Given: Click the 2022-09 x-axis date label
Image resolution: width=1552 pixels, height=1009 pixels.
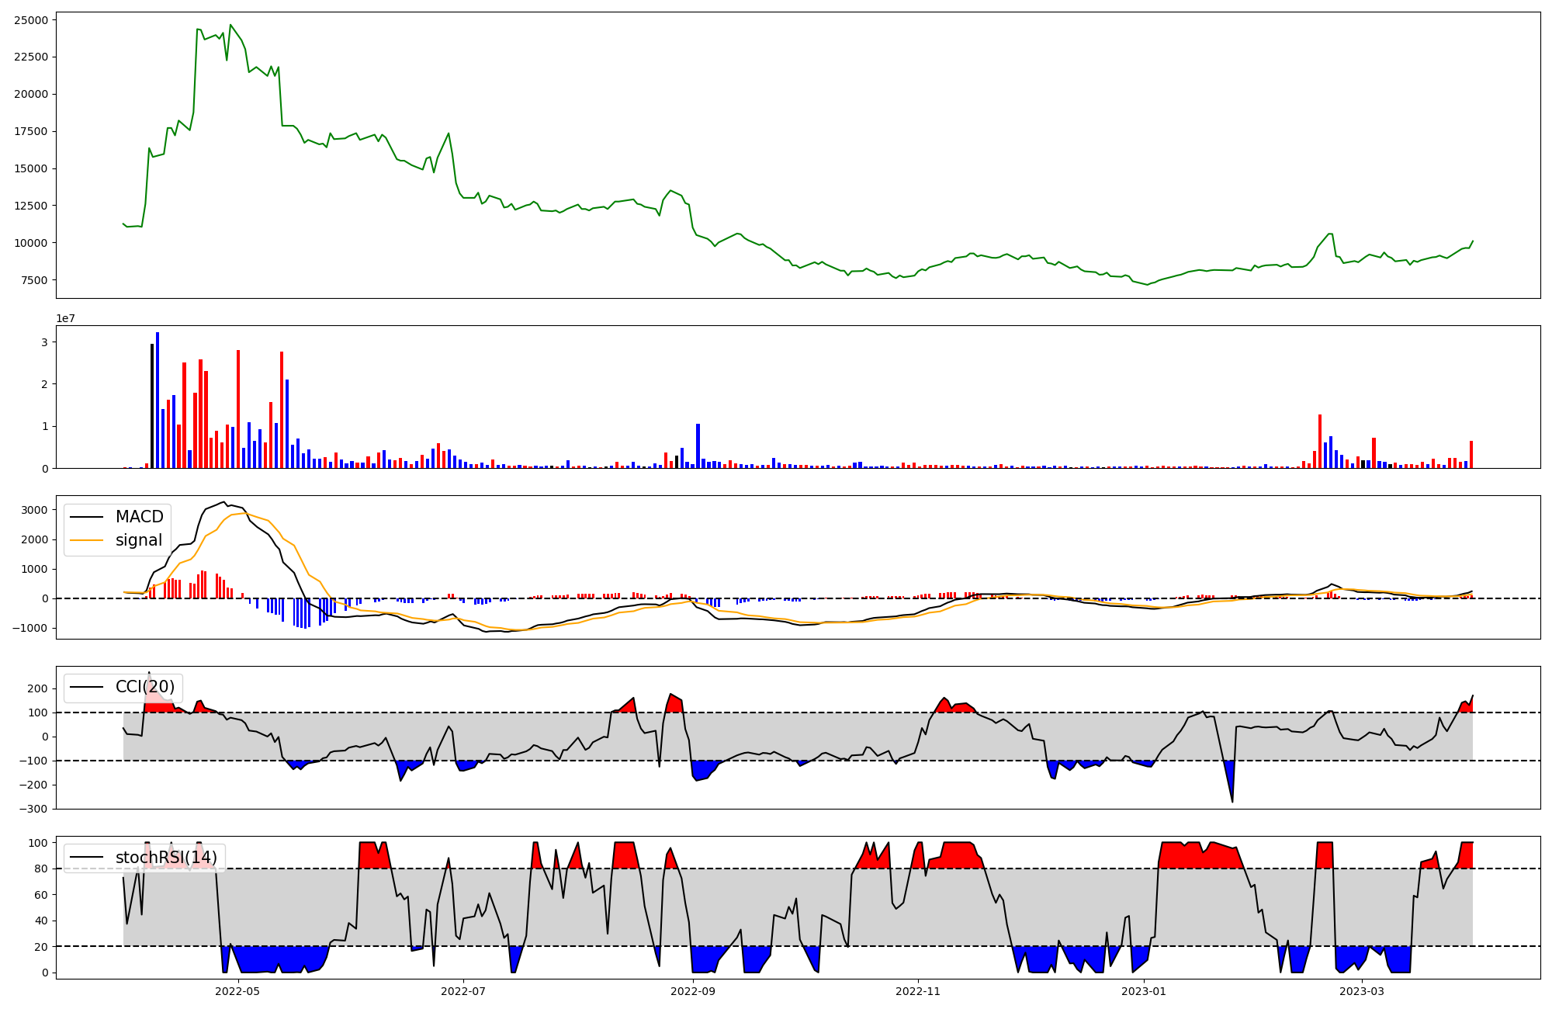Looking at the screenshot, I should point(692,991).
